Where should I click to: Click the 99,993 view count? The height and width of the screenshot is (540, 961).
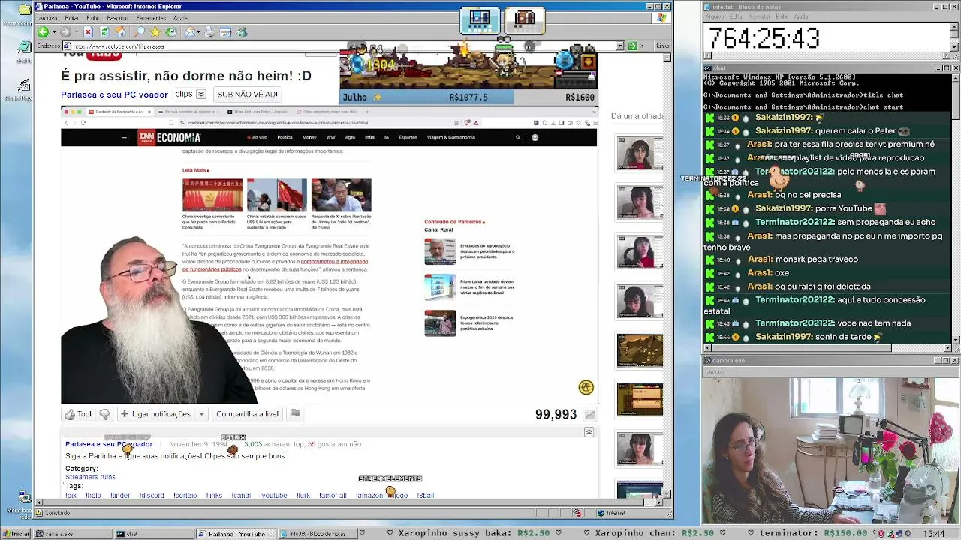point(556,415)
